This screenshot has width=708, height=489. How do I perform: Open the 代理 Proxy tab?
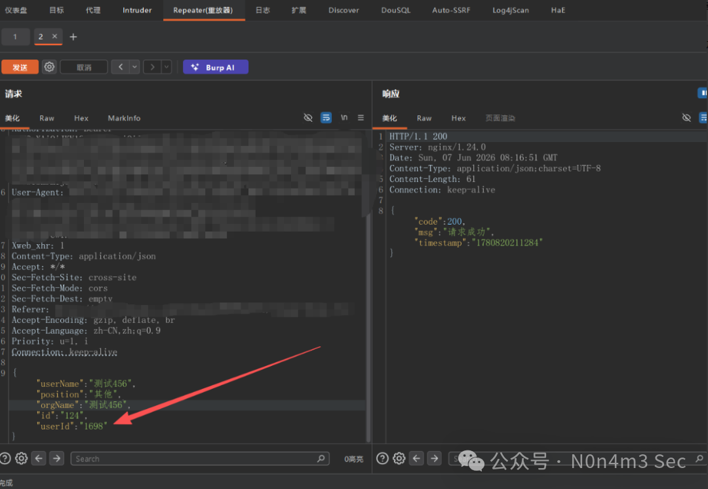tap(93, 10)
